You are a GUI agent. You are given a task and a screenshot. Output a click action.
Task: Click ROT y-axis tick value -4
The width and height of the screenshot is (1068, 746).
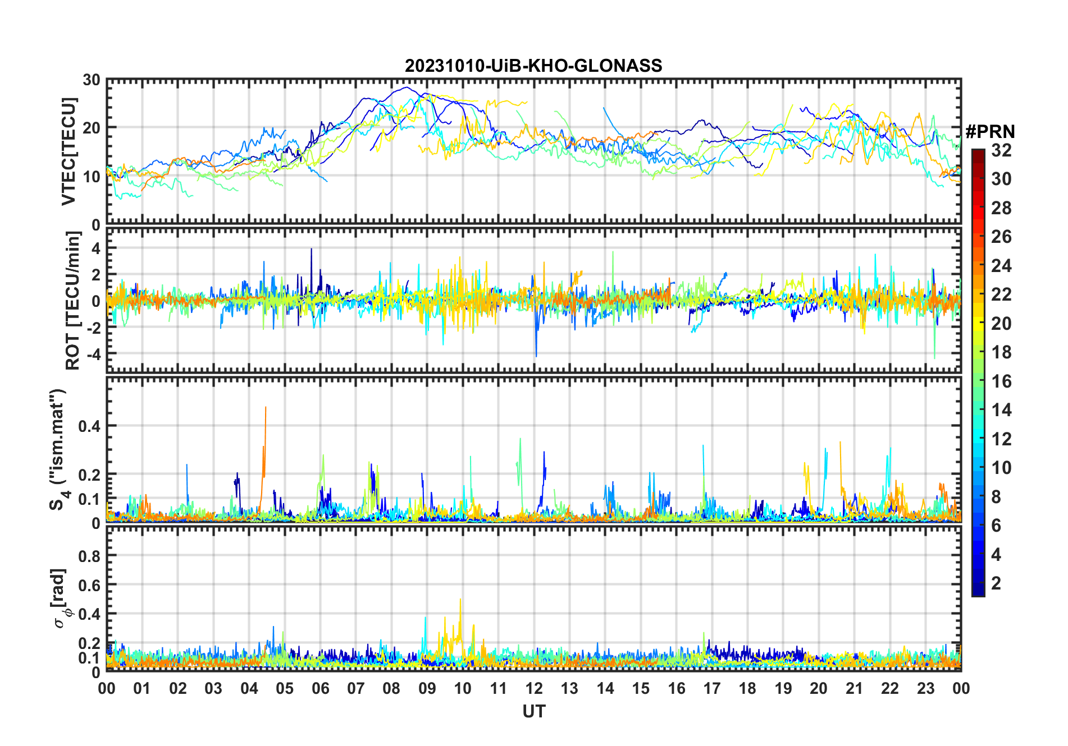[x=93, y=354]
